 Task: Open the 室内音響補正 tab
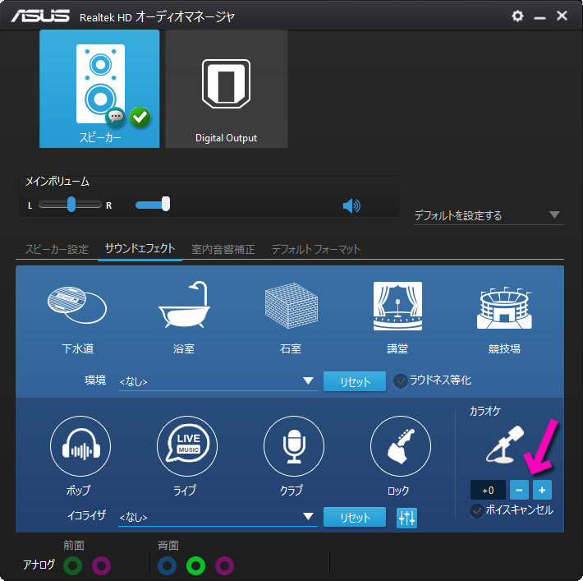coord(223,249)
